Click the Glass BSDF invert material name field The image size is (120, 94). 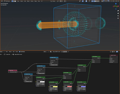click(56, 52)
